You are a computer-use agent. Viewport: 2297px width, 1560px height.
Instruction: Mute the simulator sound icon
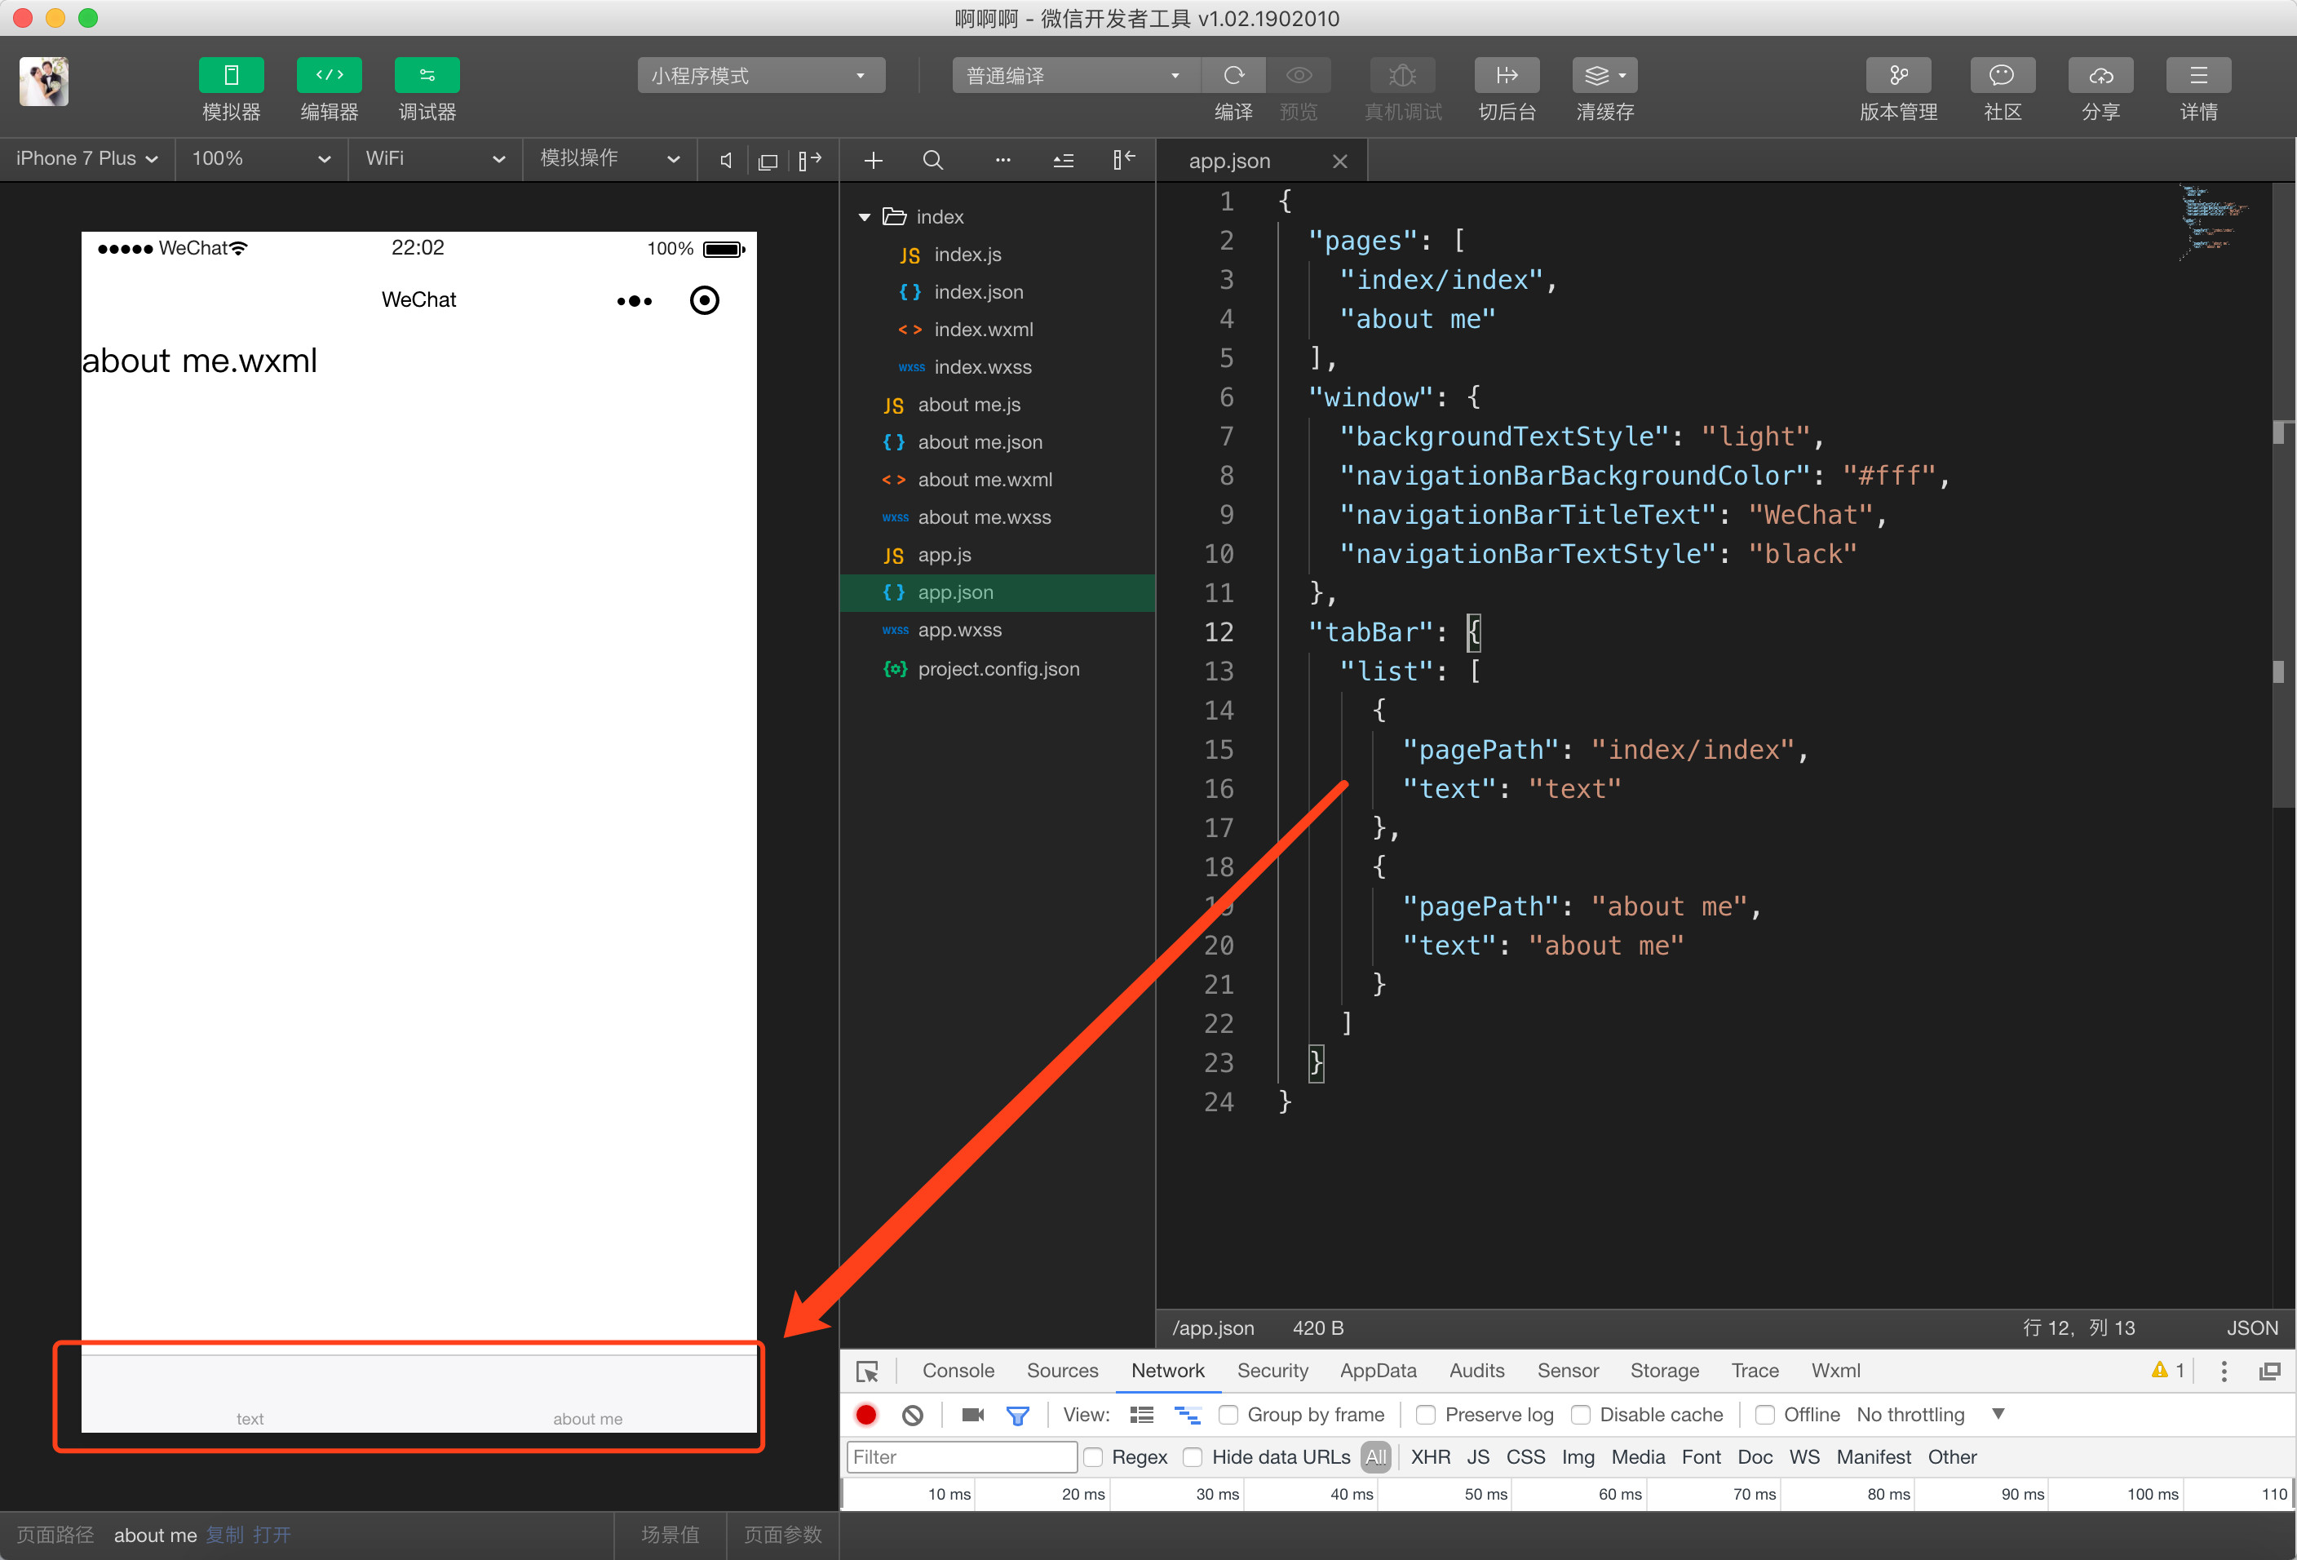[x=725, y=160]
